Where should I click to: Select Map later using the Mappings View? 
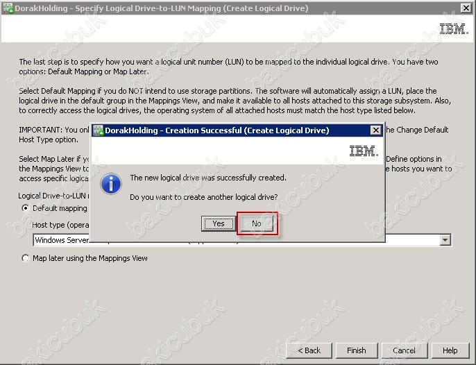click(x=26, y=258)
